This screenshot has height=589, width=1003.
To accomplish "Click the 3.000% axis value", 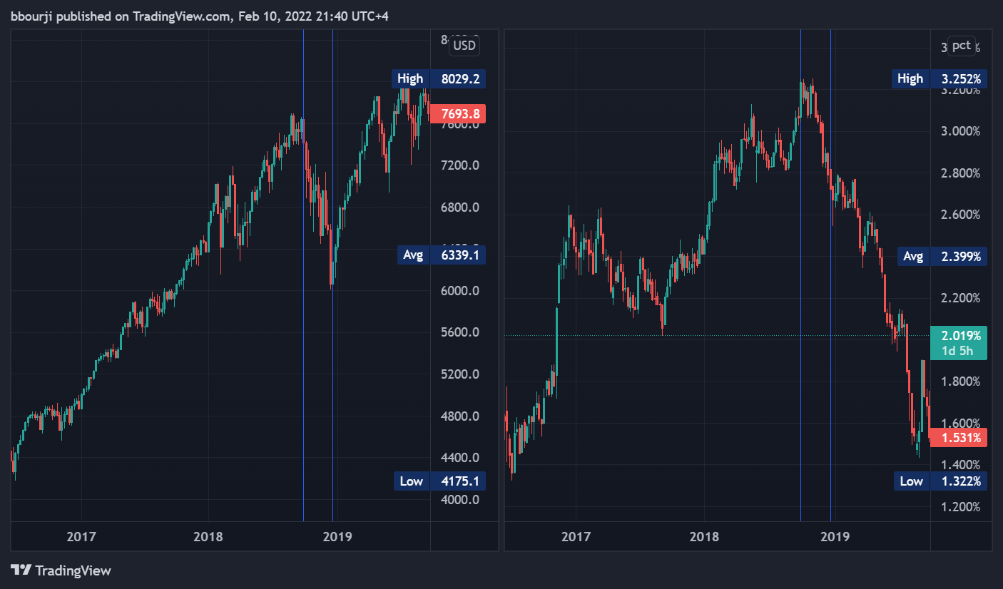I will [959, 131].
